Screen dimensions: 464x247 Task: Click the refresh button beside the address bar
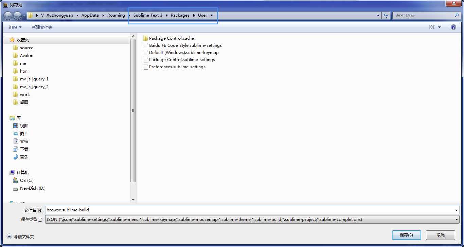tap(386, 15)
